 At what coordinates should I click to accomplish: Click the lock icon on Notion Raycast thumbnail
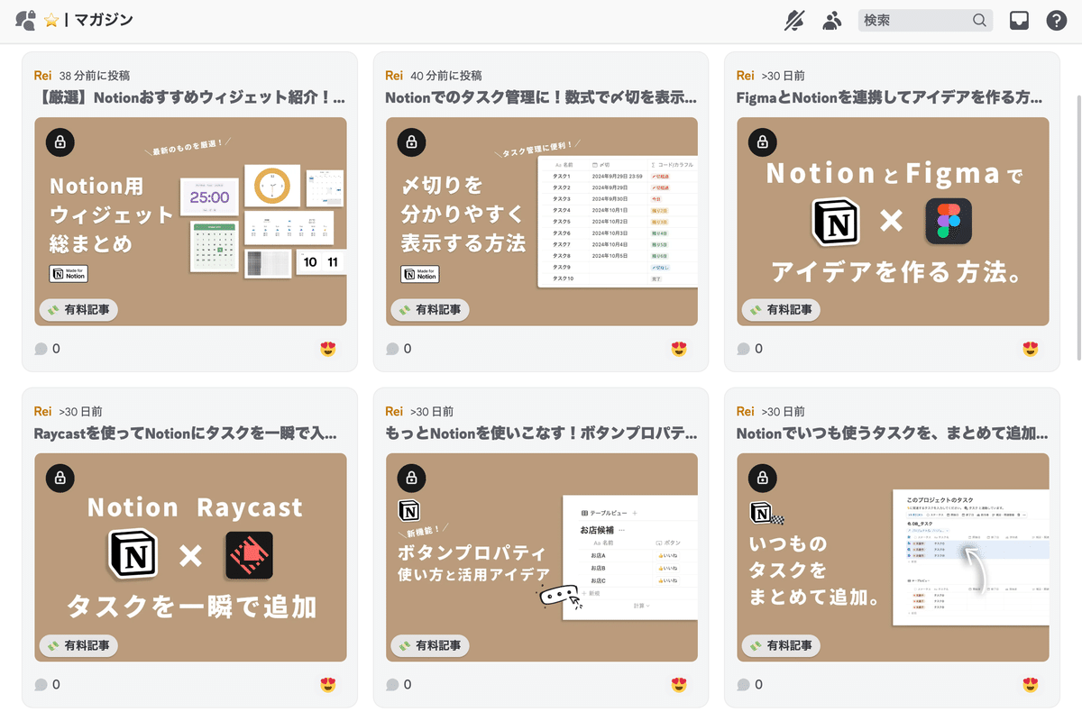[x=60, y=479]
